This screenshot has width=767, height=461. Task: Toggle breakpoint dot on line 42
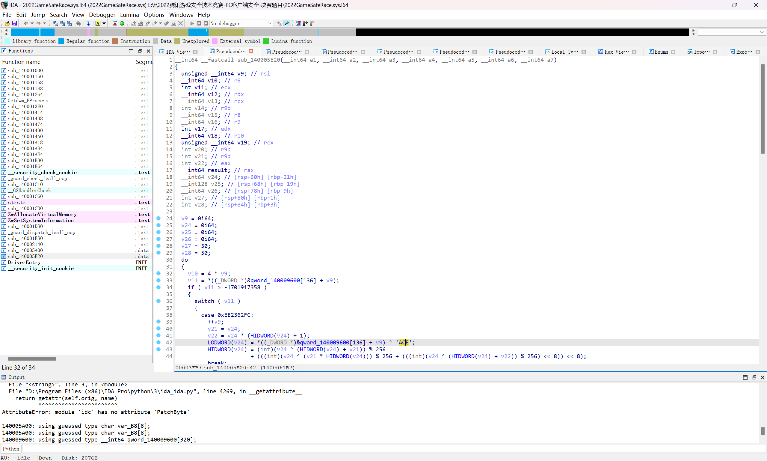(x=158, y=342)
